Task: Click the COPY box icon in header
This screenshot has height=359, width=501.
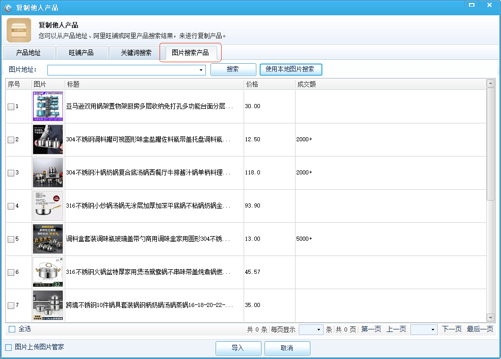Action: [19, 30]
